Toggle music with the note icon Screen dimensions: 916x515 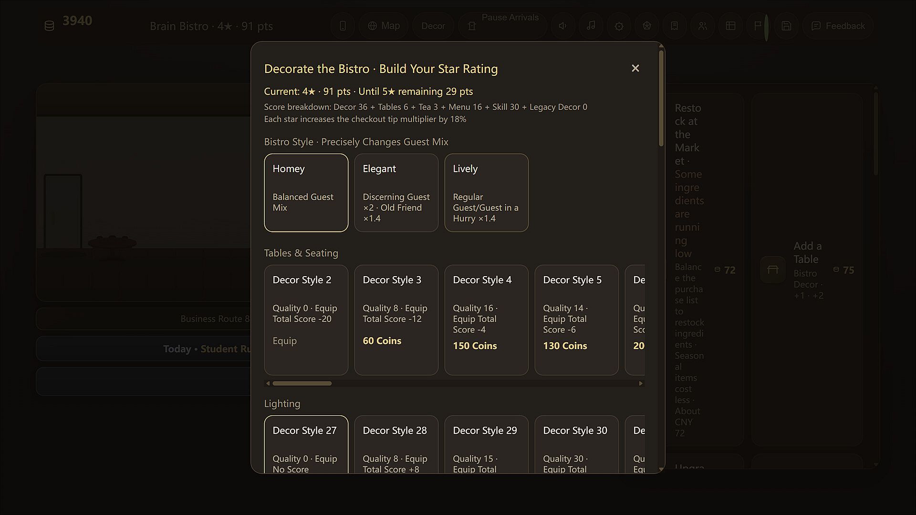click(x=591, y=26)
